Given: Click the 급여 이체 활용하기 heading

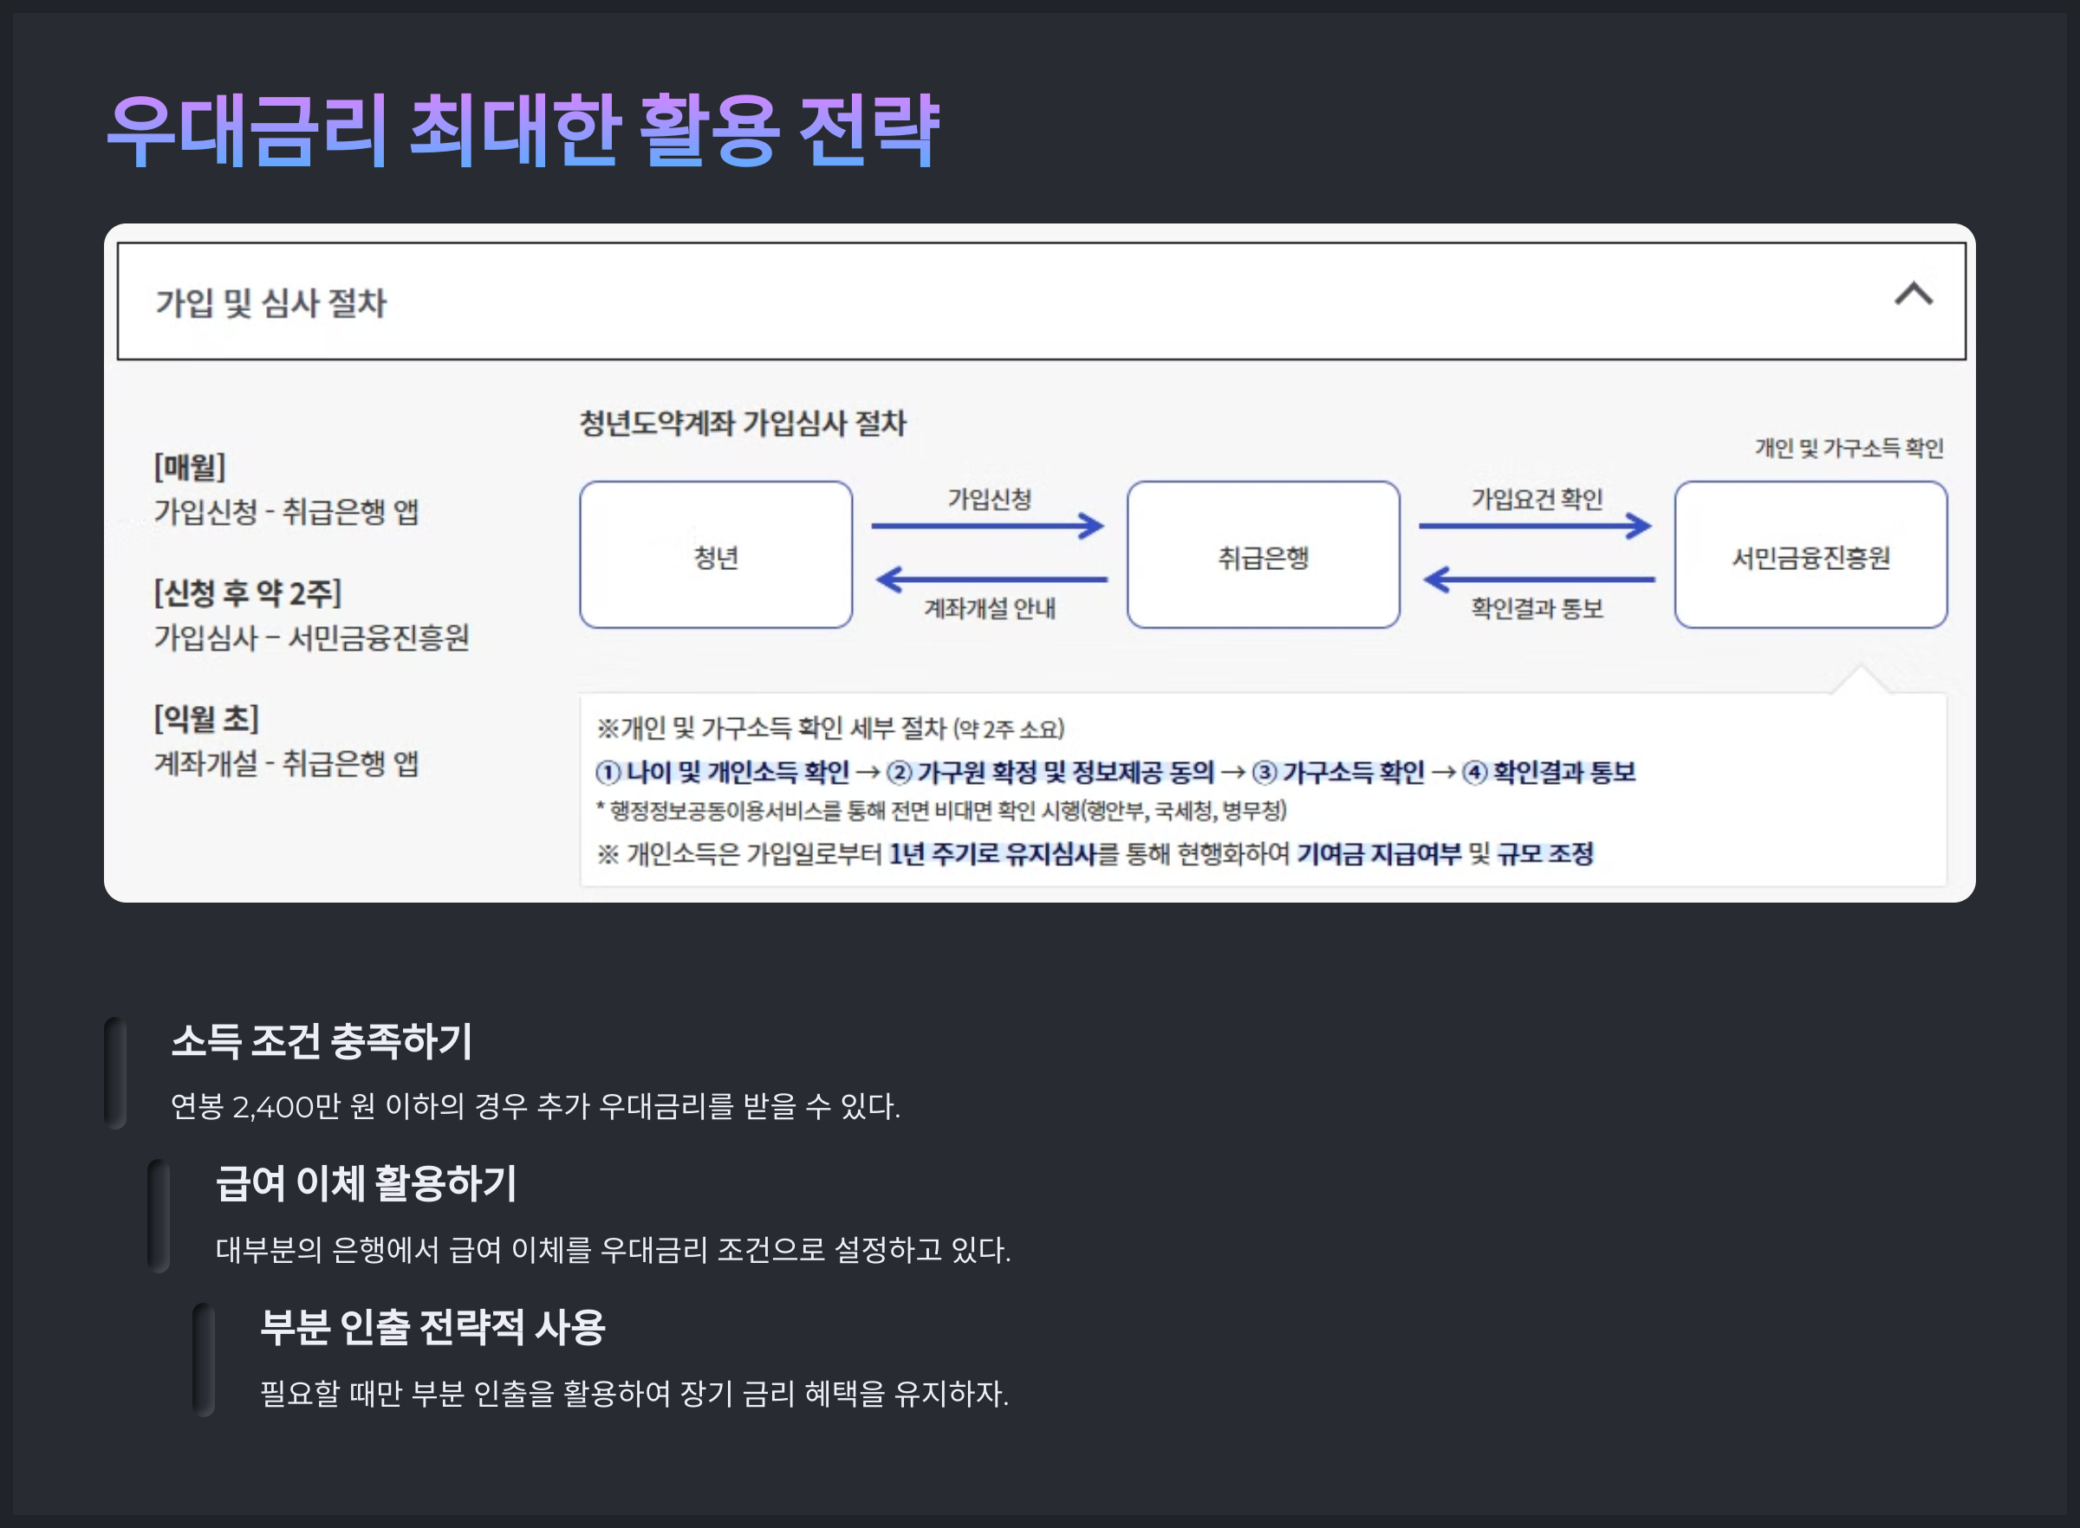Looking at the screenshot, I should [x=367, y=1183].
